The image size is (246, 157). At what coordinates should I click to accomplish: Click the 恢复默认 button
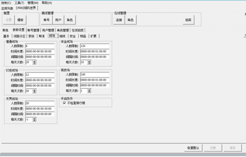point(193,148)
